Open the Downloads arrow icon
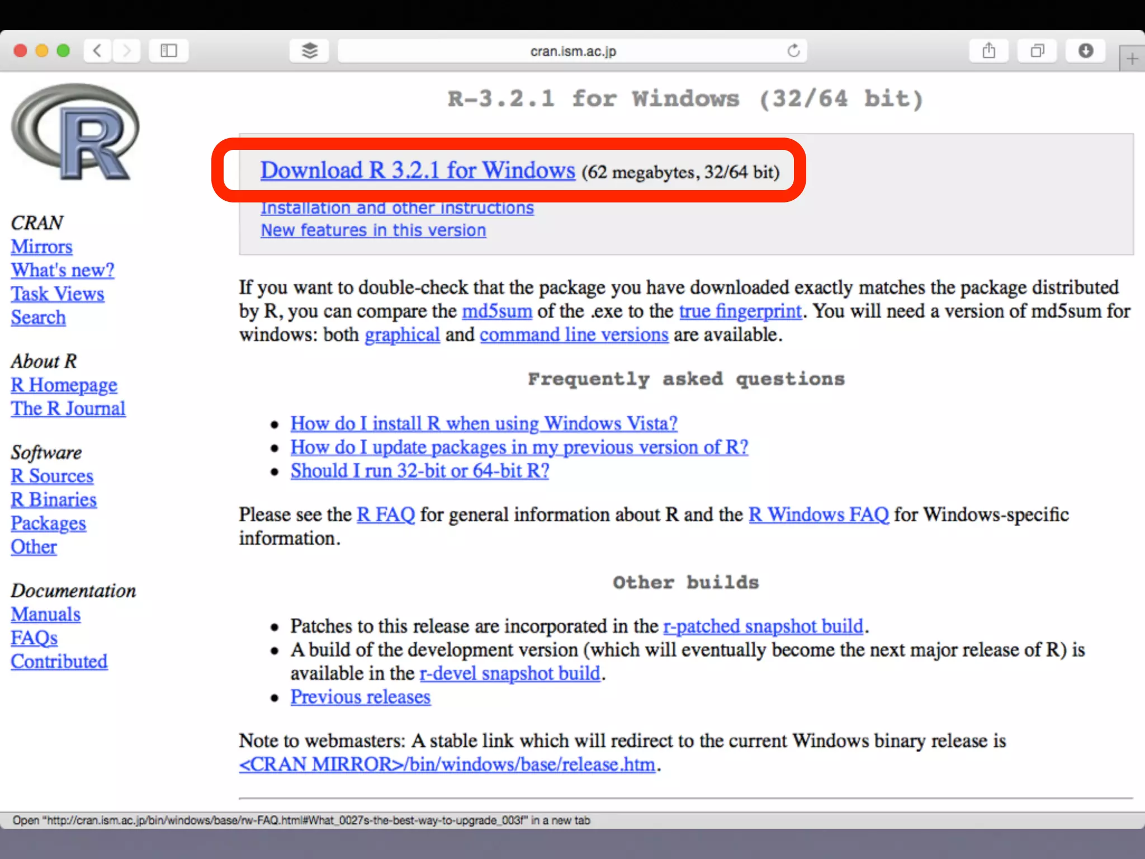The height and width of the screenshot is (859, 1145). [1085, 51]
